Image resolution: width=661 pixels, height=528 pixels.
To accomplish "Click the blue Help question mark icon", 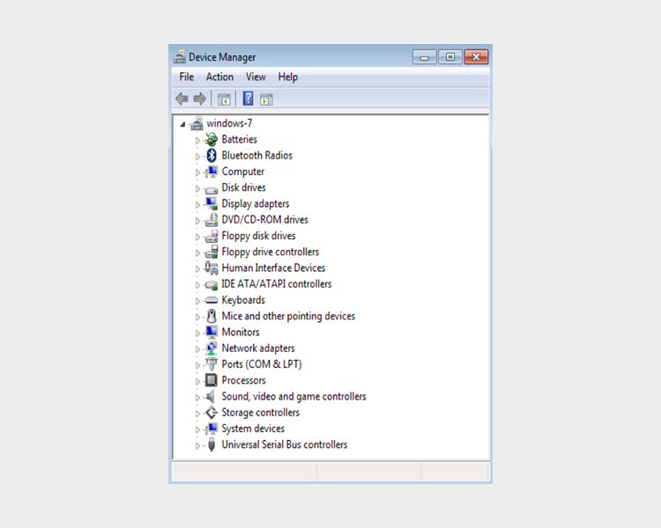I will (x=249, y=99).
